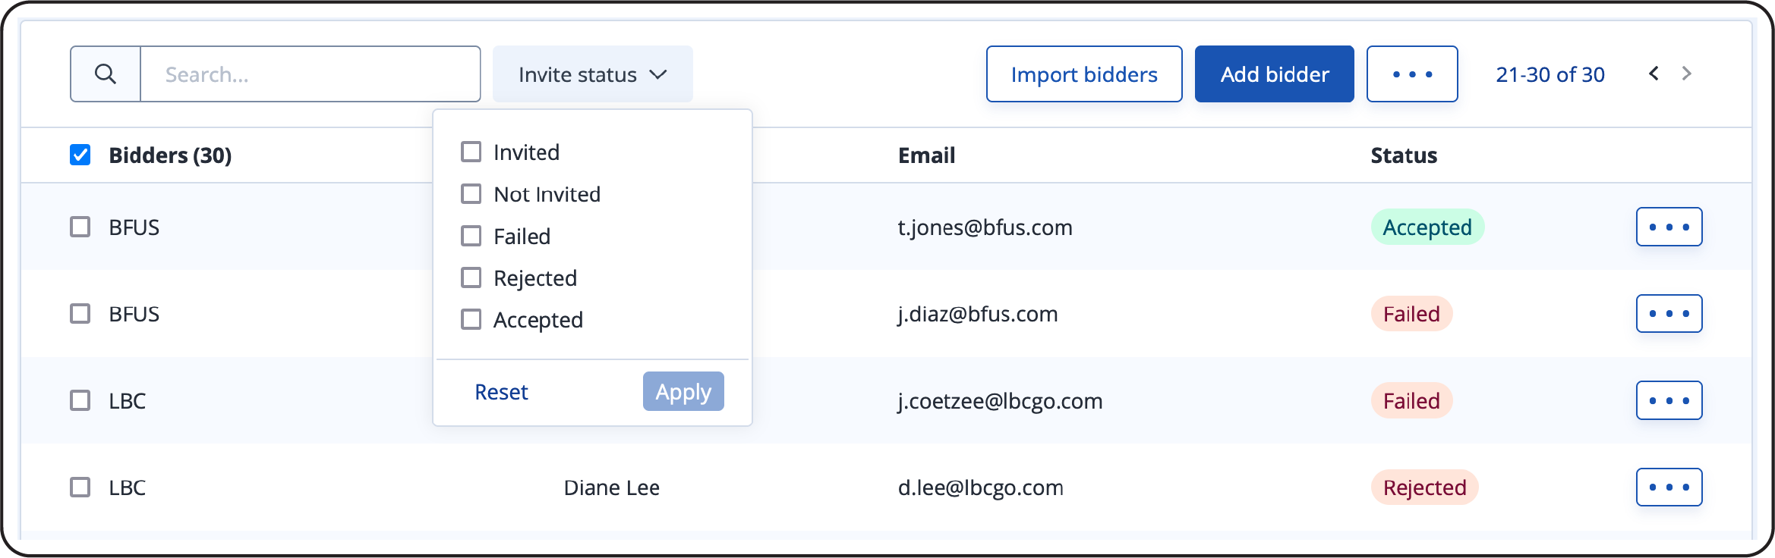
Task: Select the Rejected filter option
Action: click(471, 278)
